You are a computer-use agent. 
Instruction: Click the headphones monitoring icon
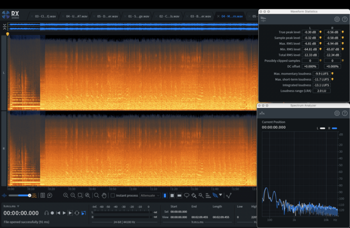pos(46,213)
